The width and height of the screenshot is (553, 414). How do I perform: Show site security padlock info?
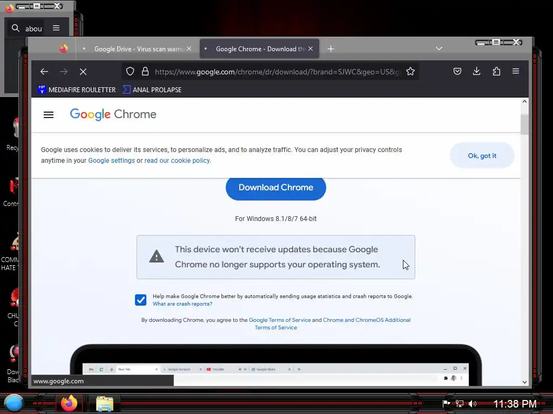coord(145,72)
